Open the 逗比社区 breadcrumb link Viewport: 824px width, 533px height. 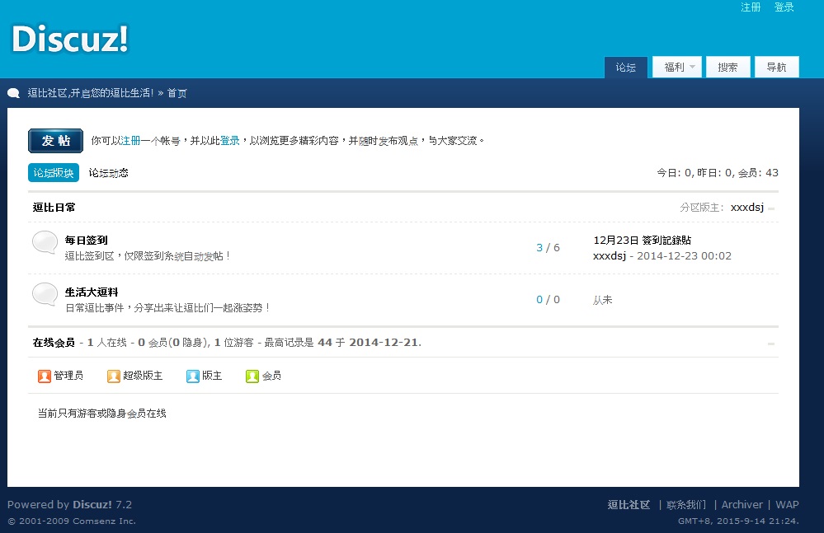click(91, 93)
